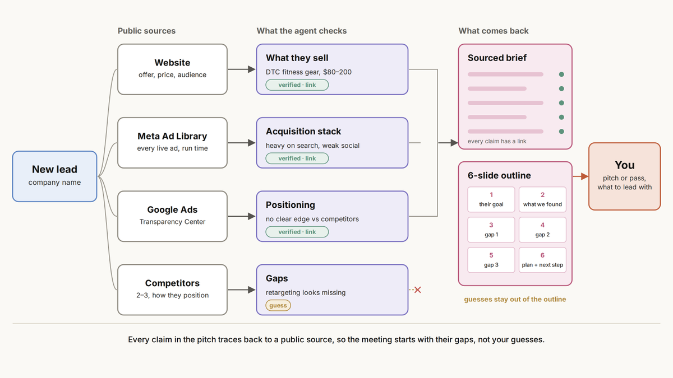Click "offer, price, audience" text
Screen dimensions: 673x378
pyautogui.click(x=173, y=74)
